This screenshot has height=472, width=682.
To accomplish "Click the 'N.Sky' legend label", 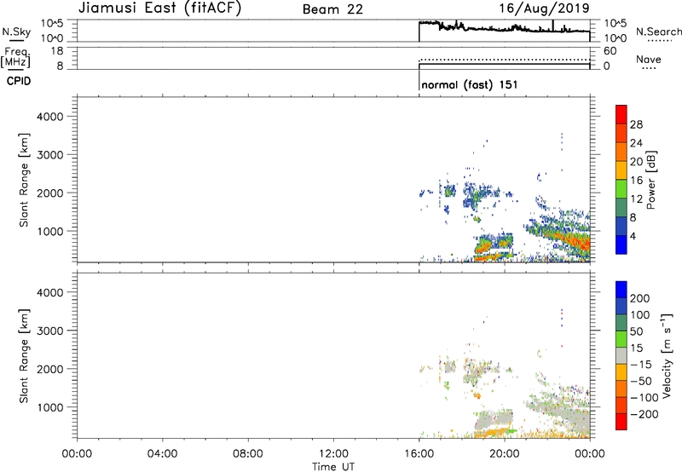I will coord(16,32).
